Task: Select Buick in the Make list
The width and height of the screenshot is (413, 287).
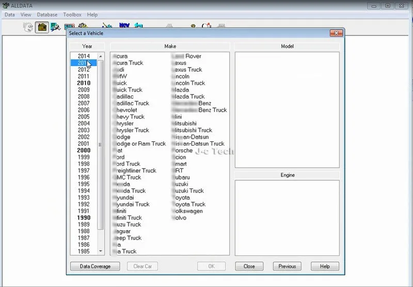Action: [x=120, y=83]
